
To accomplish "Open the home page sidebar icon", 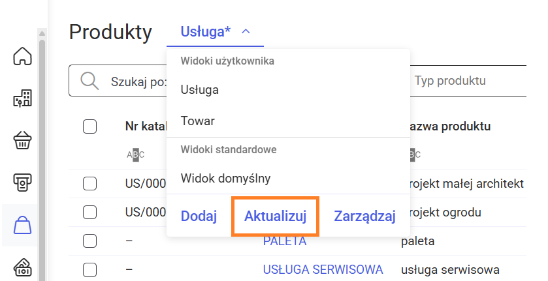I will point(22,57).
